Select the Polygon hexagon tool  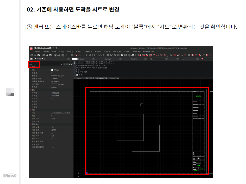click(x=94, y=55)
